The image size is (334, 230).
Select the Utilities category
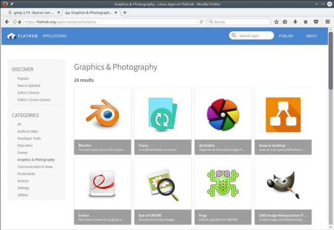click(x=22, y=195)
